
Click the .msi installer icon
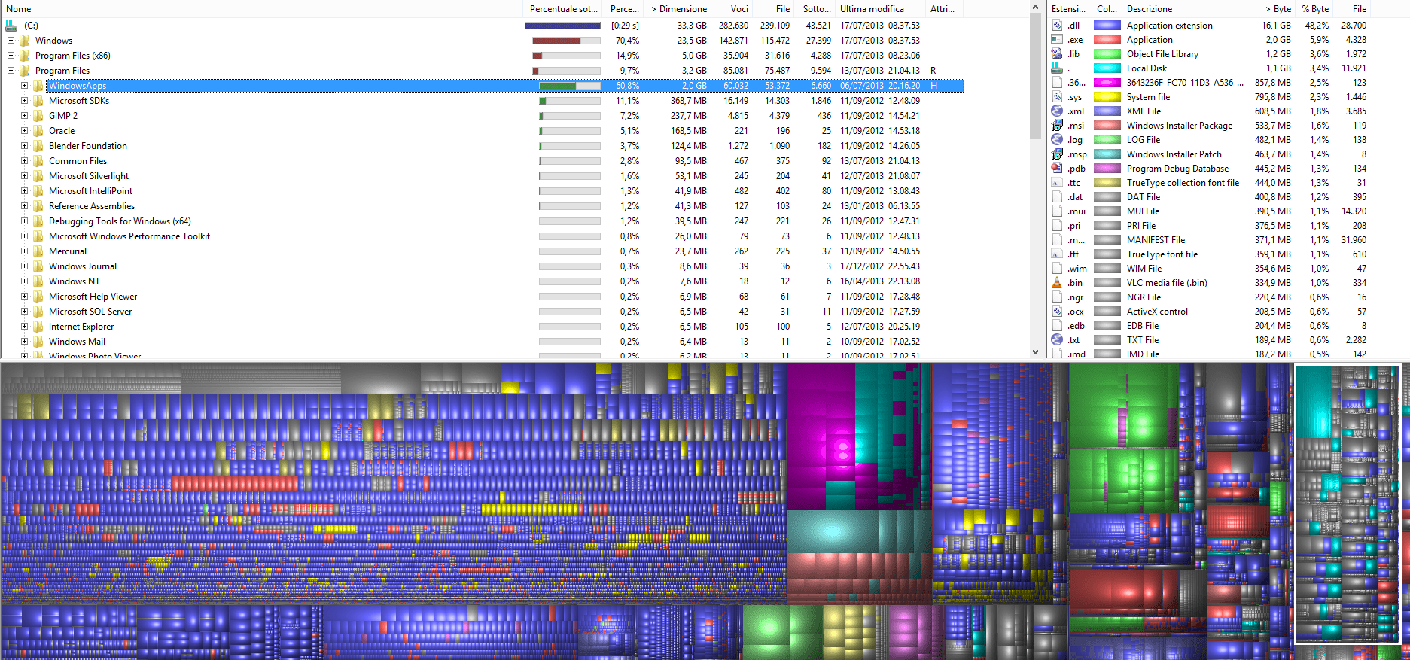pyautogui.click(x=1057, y=126)
